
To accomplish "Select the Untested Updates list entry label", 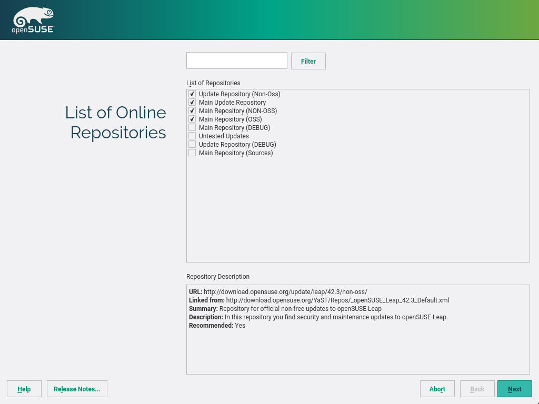I will pos(224,136).
